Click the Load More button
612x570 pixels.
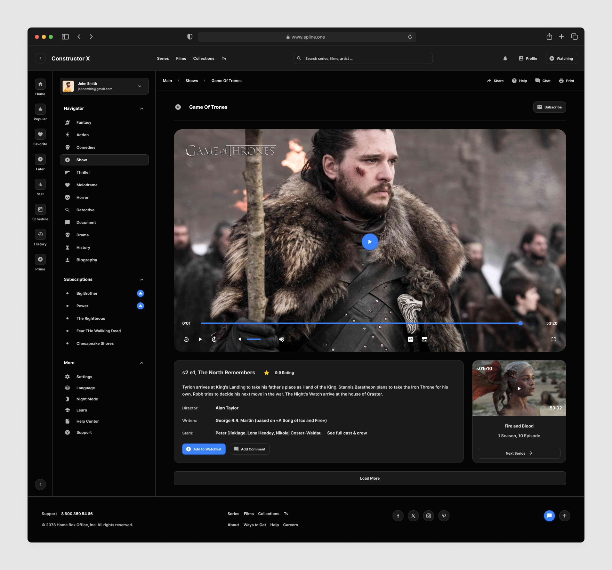pos(370,478)
